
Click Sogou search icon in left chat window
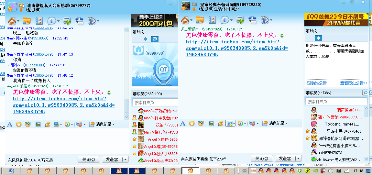point(67,124)
